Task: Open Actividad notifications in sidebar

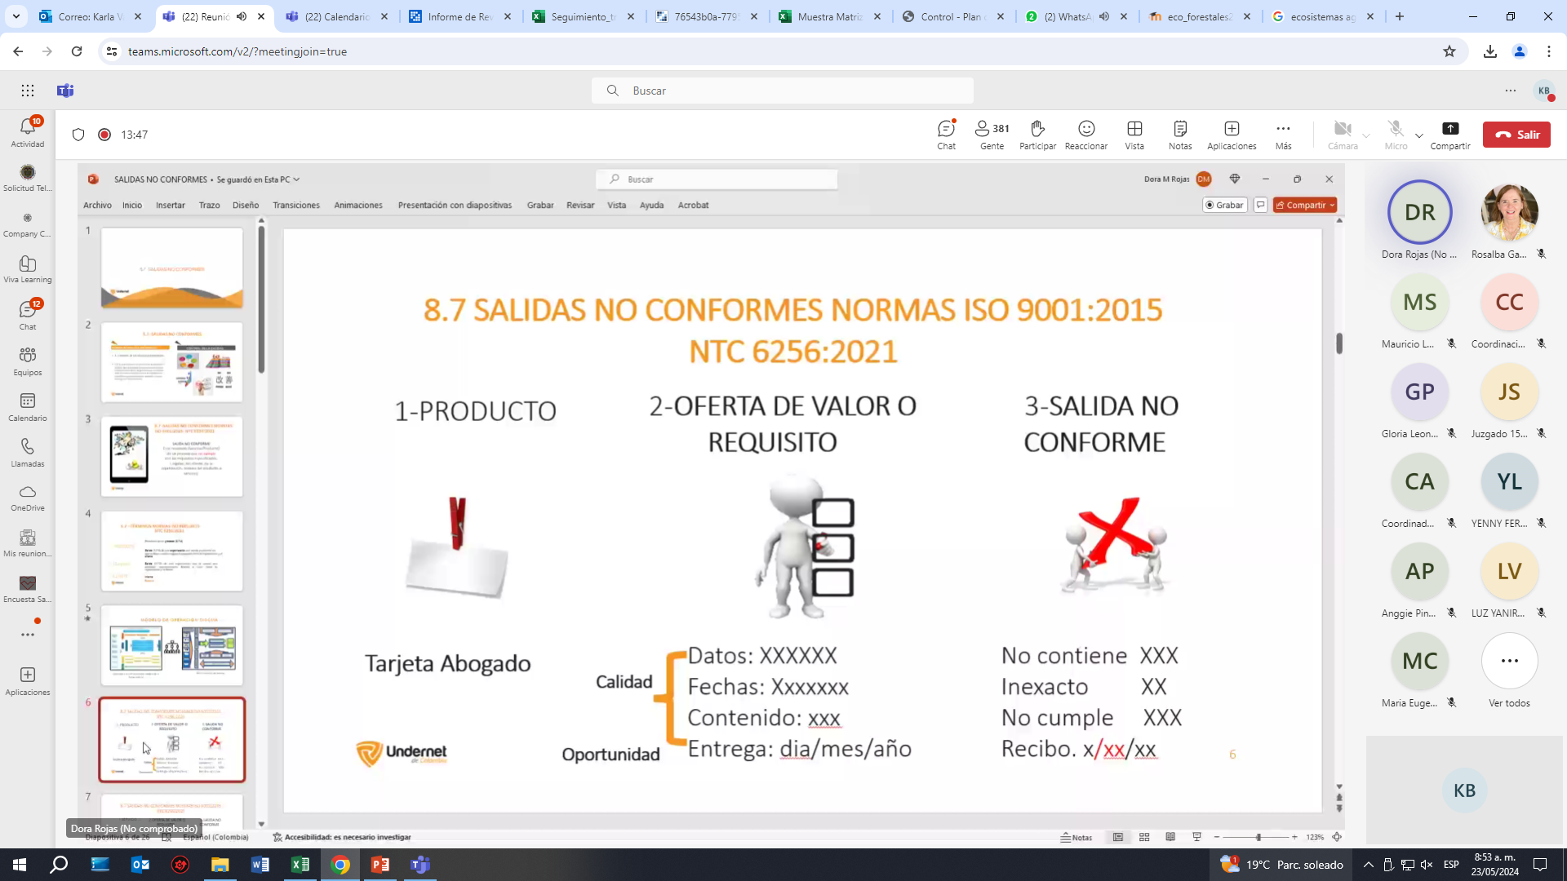Action: pyautogui.click(x=28, y=132)
